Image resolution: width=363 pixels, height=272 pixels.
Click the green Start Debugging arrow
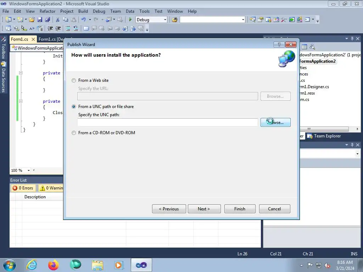130,20
